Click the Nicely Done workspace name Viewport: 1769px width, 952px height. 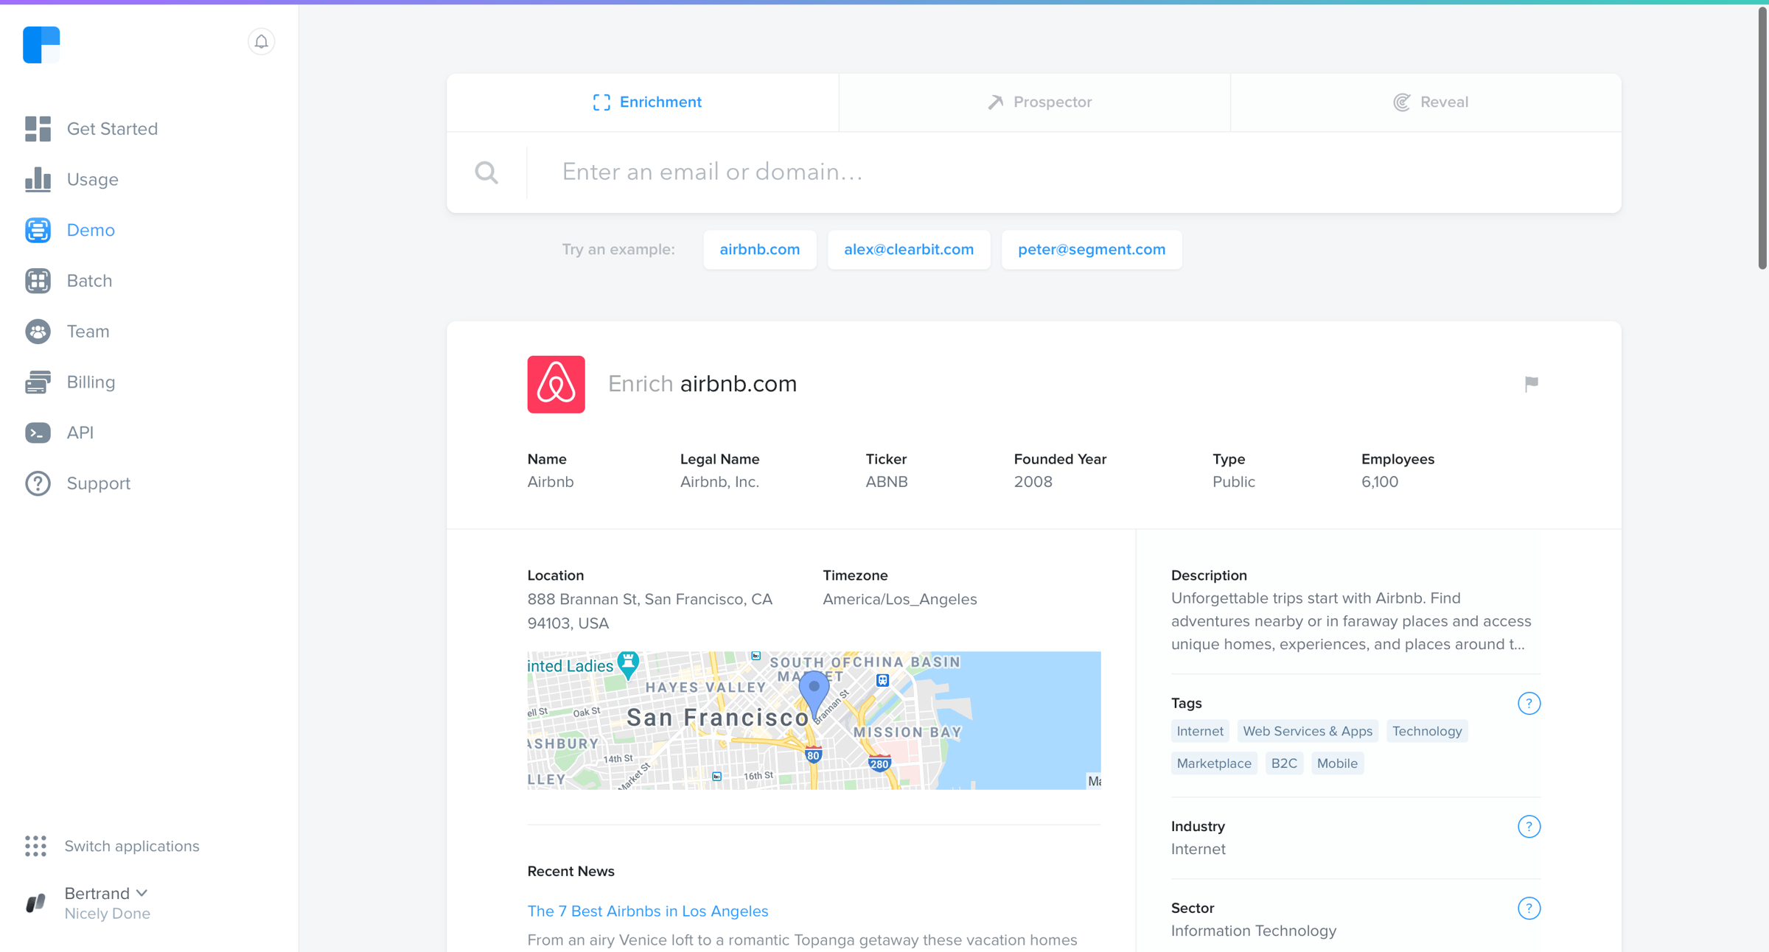[x=107, y=914]
